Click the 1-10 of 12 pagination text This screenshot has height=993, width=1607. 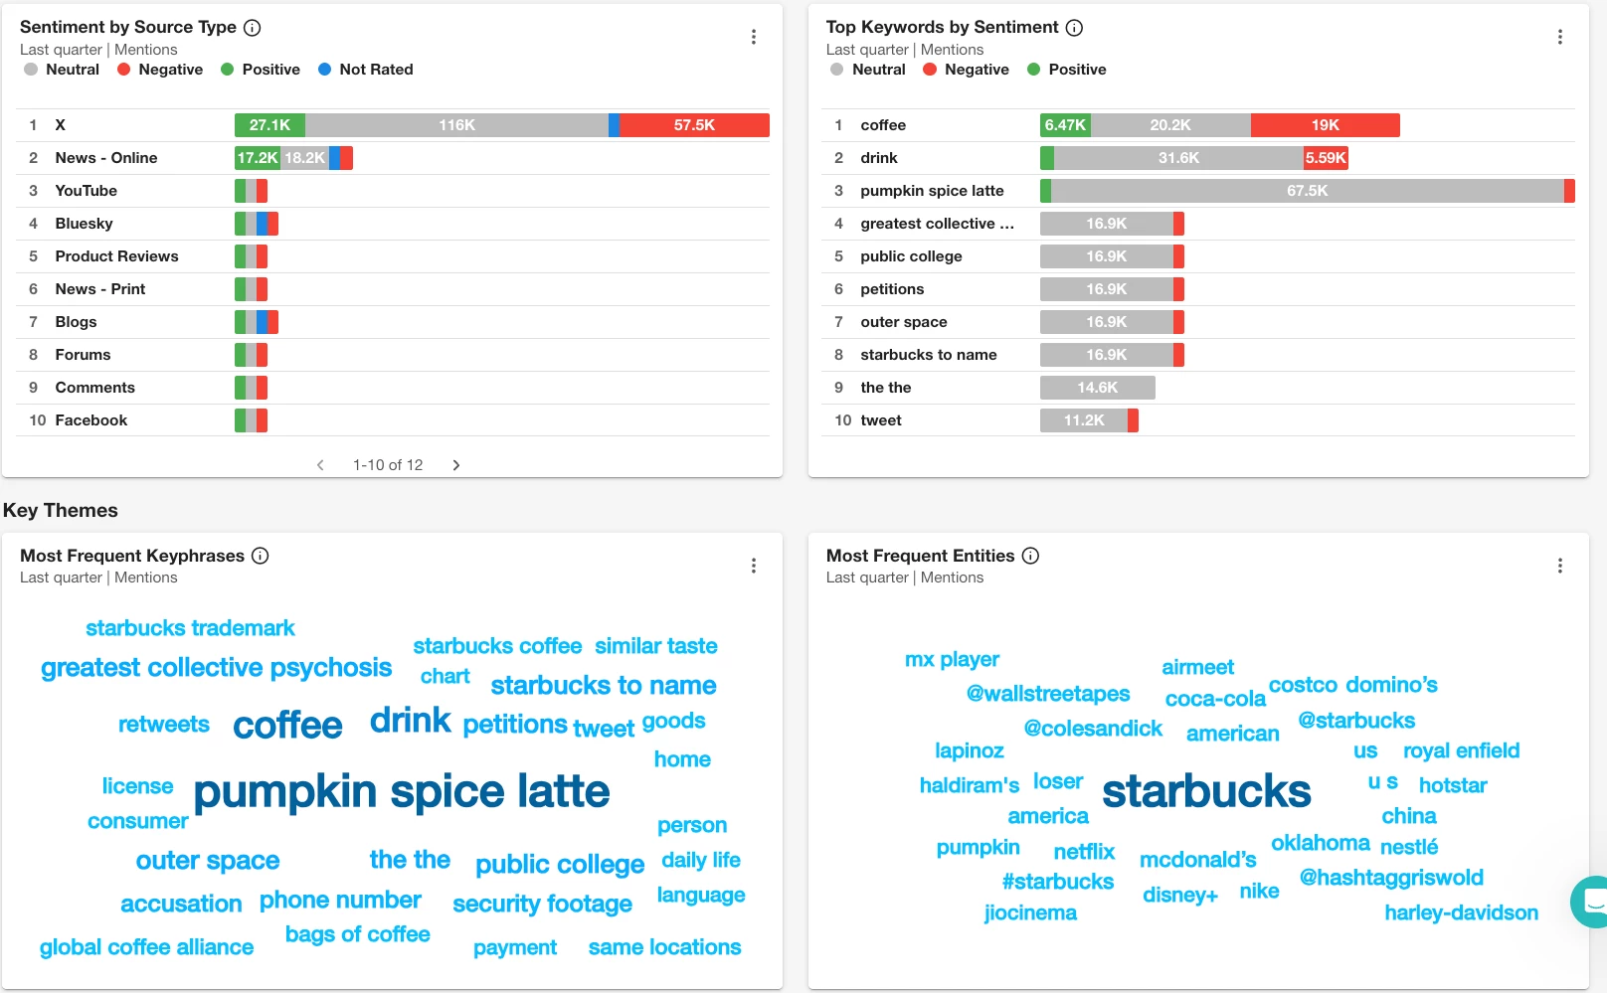[388, 465]
